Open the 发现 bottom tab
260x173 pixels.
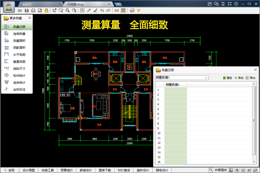pos(9,170)
